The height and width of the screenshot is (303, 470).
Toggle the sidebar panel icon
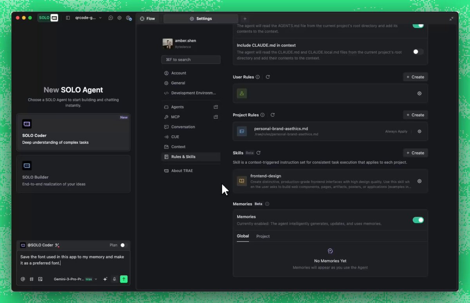click(x=68, y=18)
